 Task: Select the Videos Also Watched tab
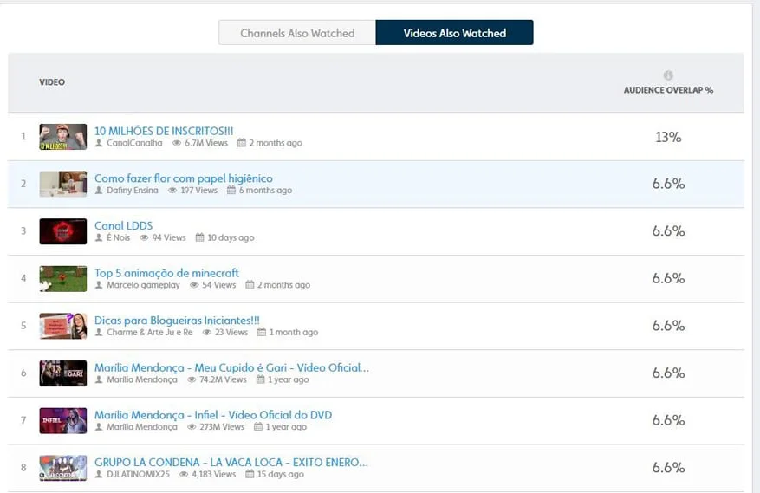[454, 33]
